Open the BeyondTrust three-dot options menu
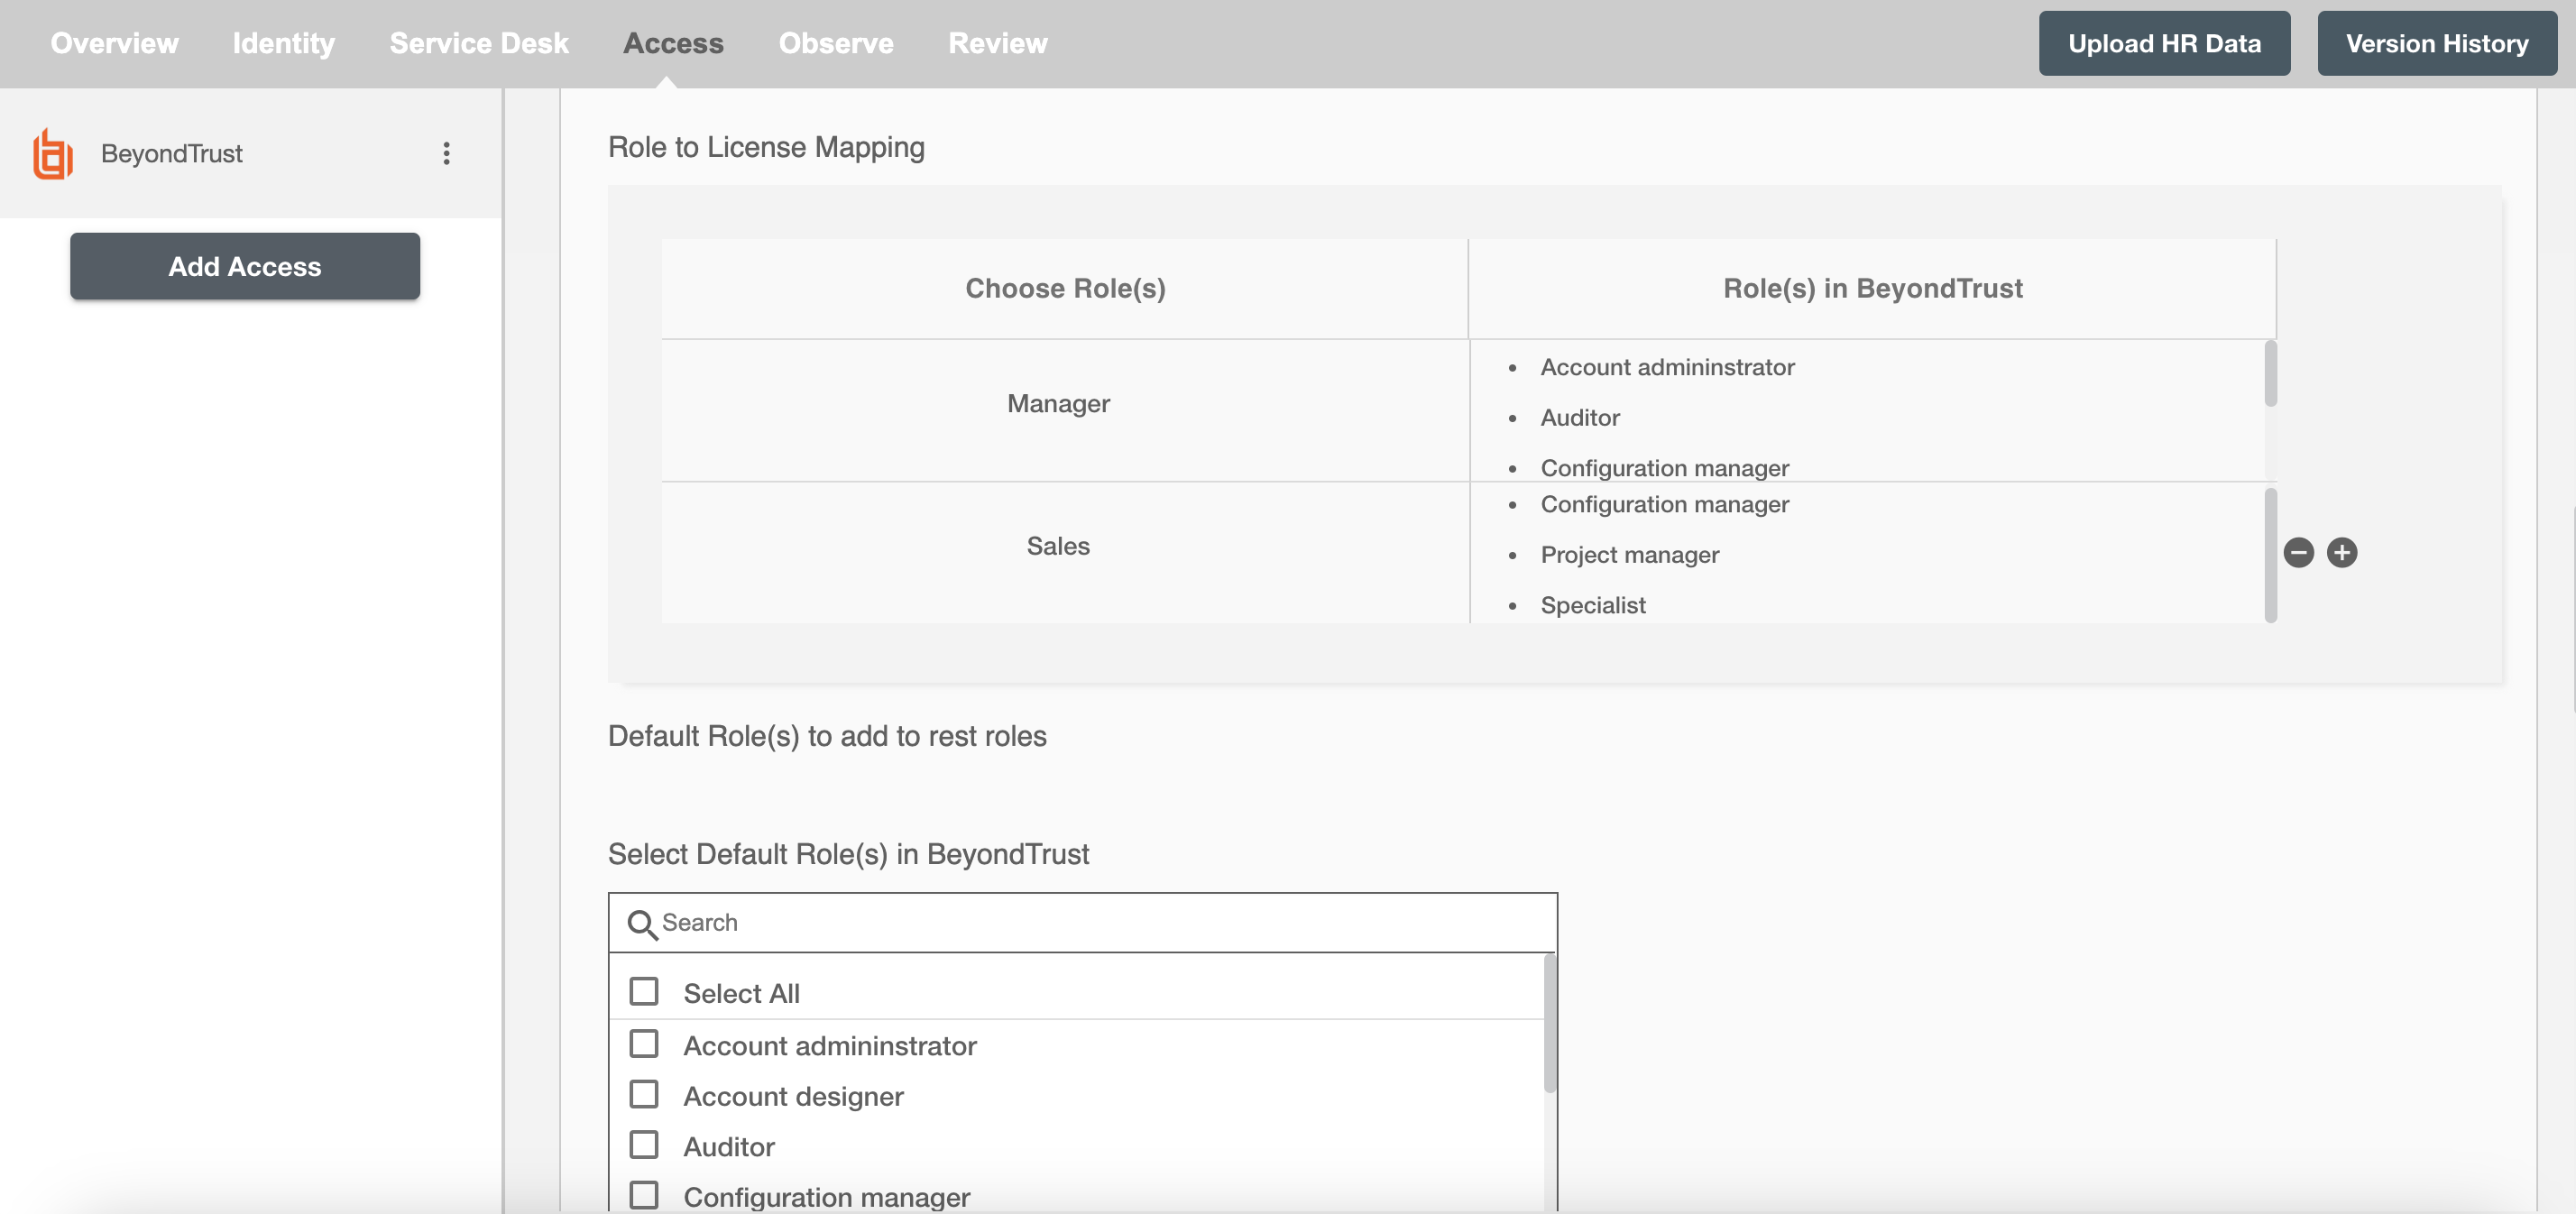This screenshot has width=2576, height=1214. click(x=446, y=153)
